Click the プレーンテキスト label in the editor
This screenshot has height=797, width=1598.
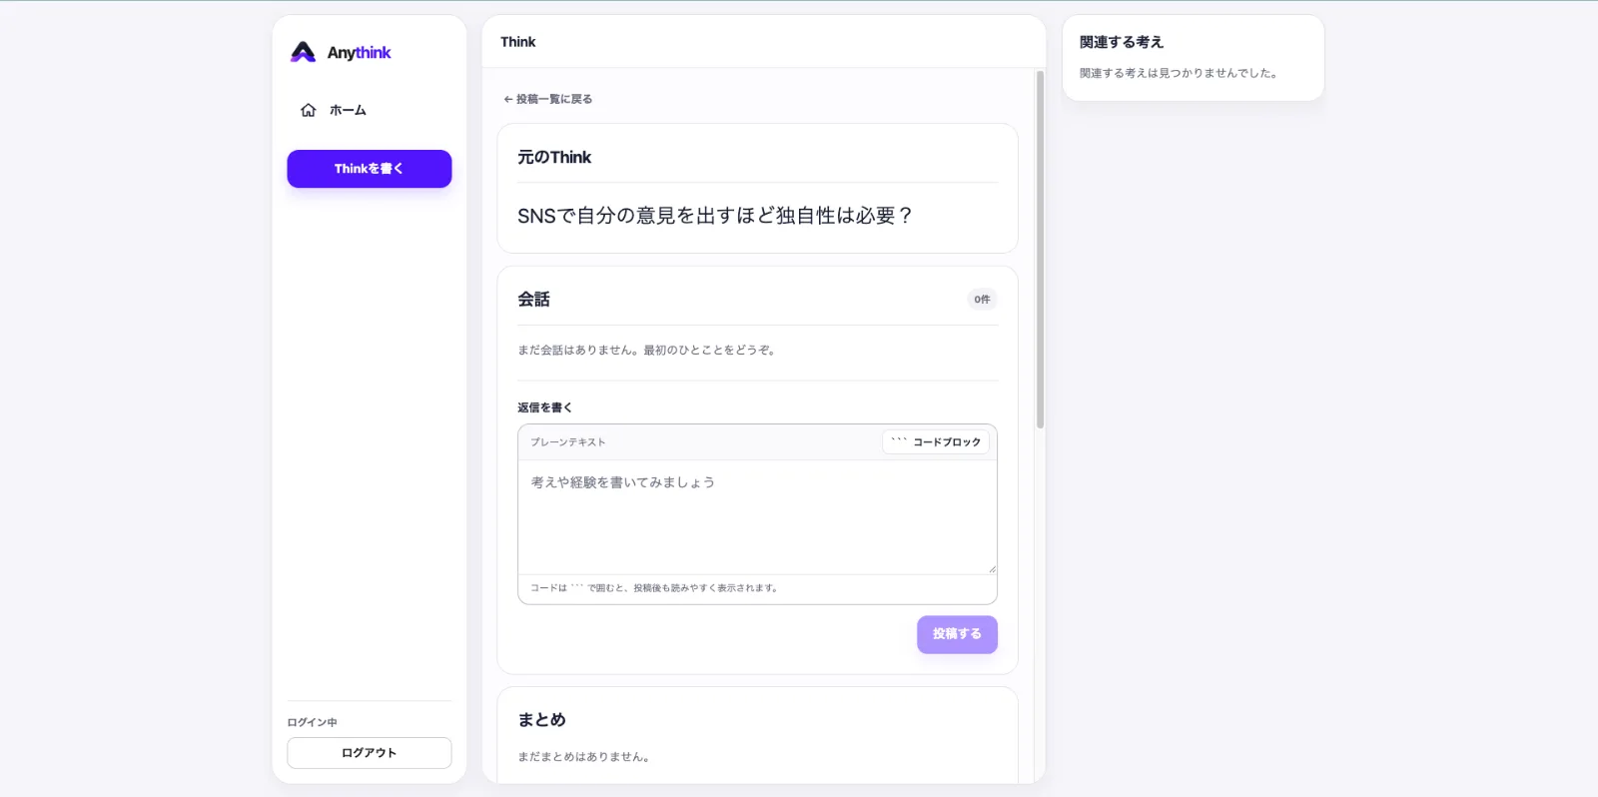point(568,442)
